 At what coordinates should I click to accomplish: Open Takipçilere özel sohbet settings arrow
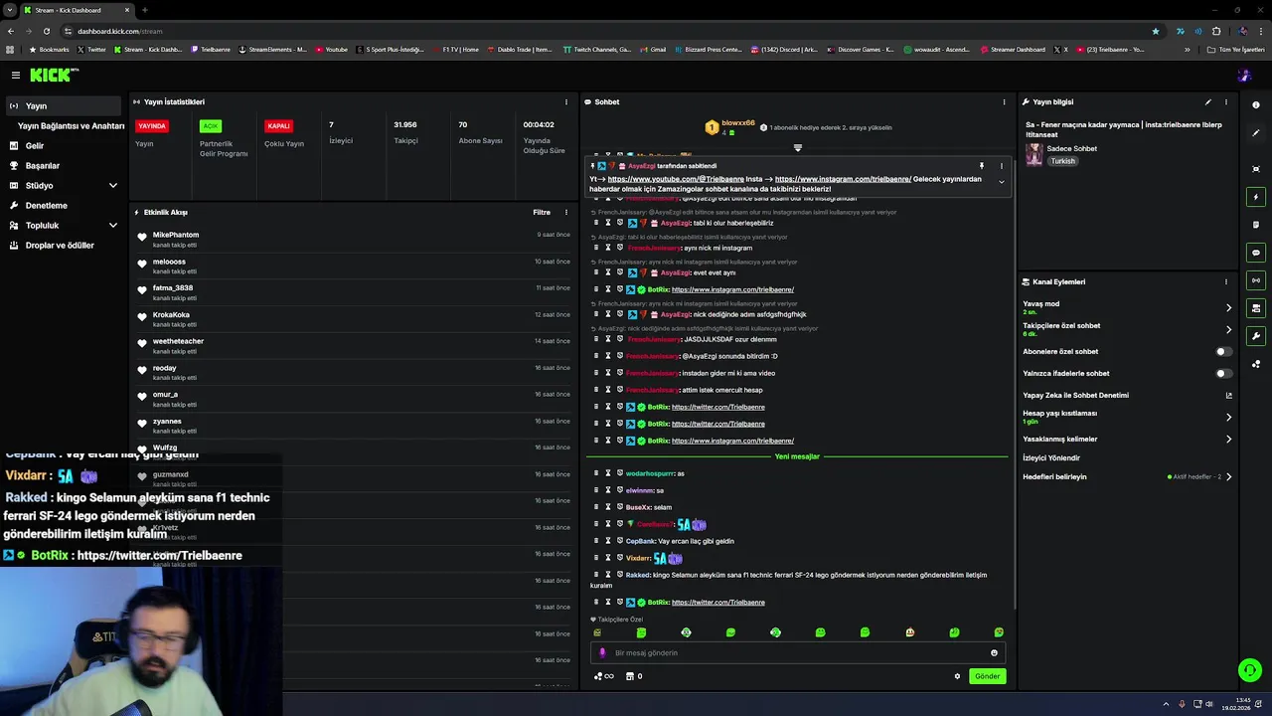point(1228,329)
